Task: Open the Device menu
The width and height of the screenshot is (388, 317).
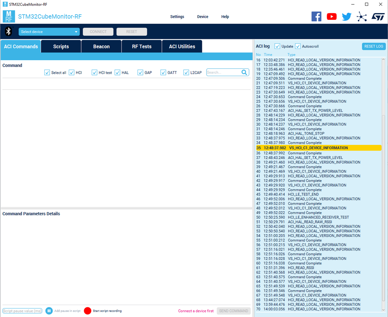Action: (203, 17)
